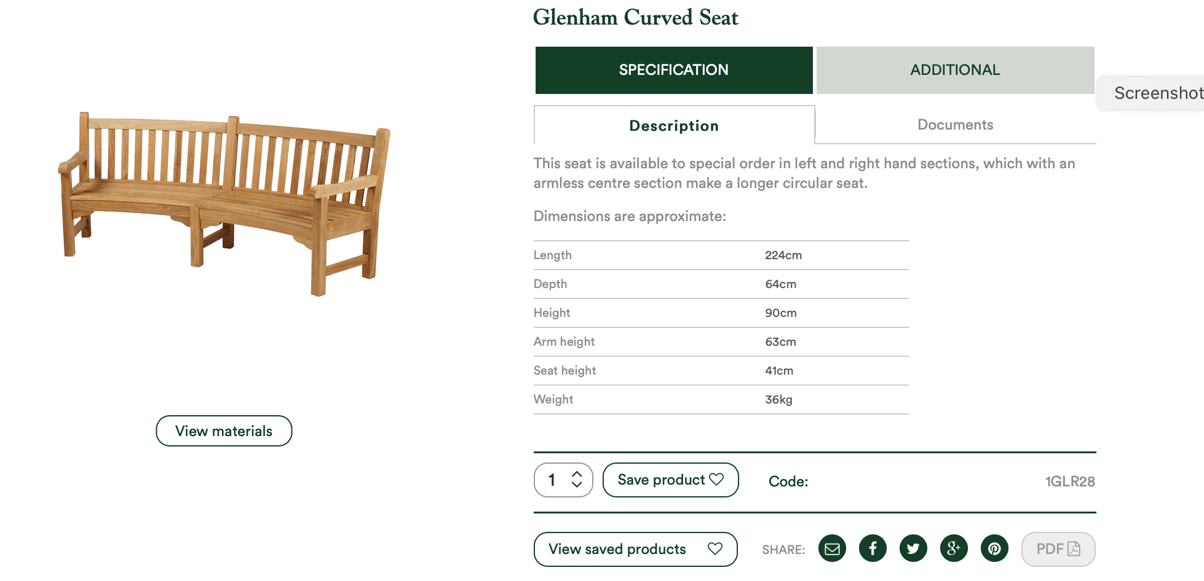This screenshot has height=581, width=1204.
Task: Click heart icon in View saved products
Action: [x=715, y=548]
